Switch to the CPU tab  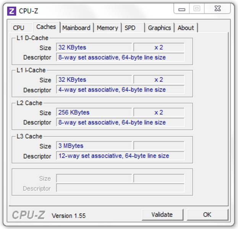(x=18, y=28)
